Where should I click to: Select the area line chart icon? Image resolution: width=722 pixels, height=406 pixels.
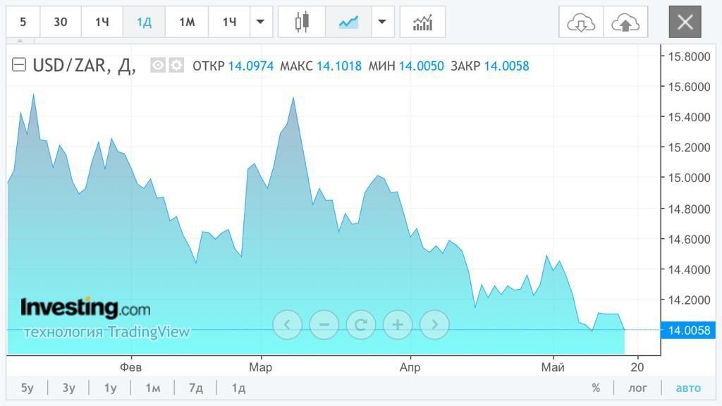(x=348, y=22)
